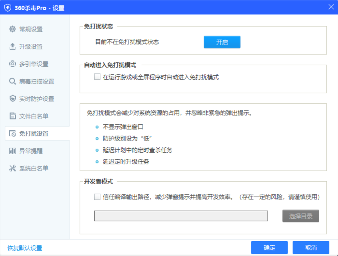Click the 自动进入免打扰模式 group heading
The image size is (338, 256).
pos(110,65)
